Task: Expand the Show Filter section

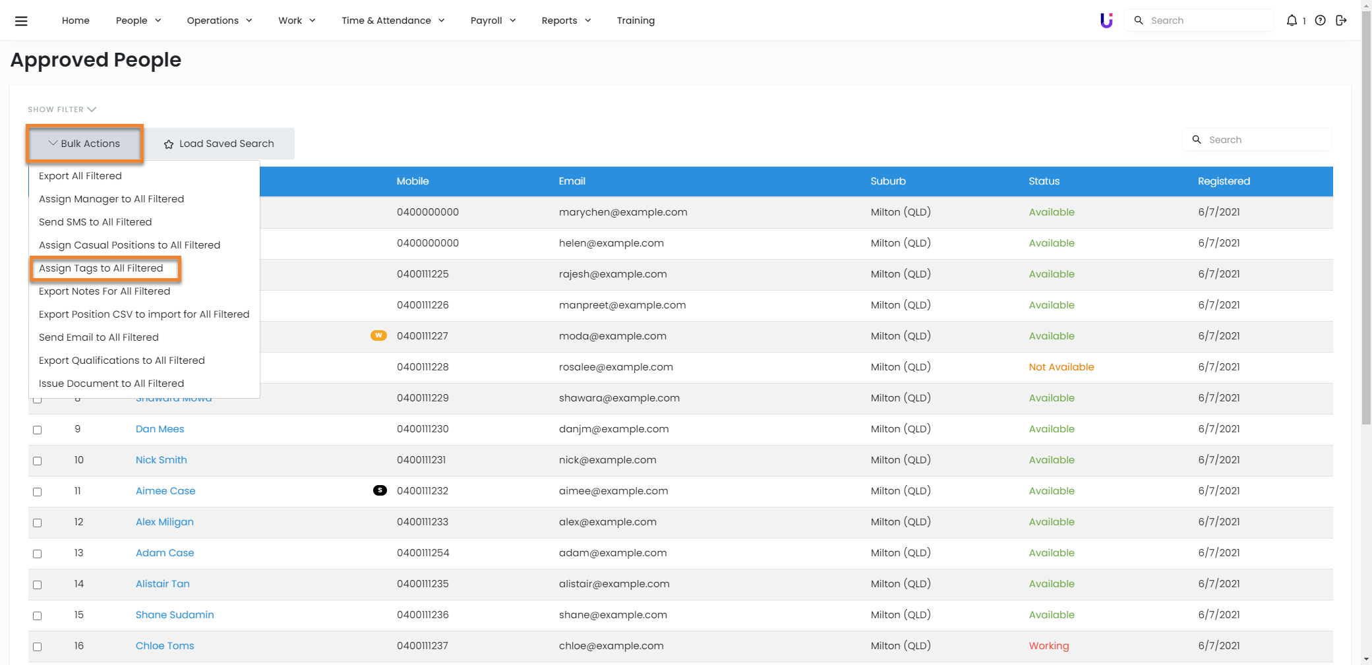Action: tap(62, 109)
